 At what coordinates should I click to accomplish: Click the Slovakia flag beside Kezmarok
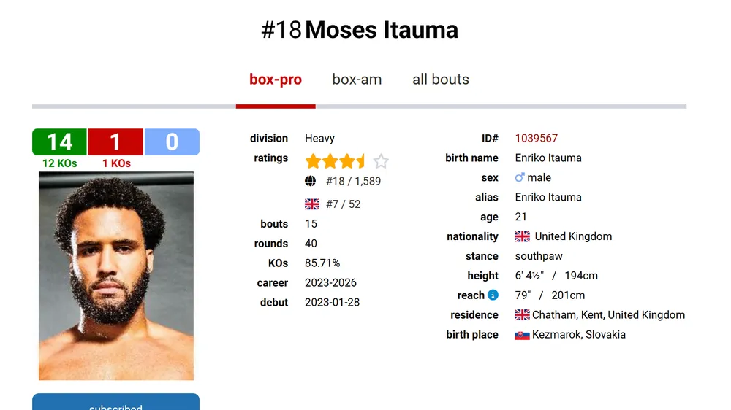click(522, 335)
